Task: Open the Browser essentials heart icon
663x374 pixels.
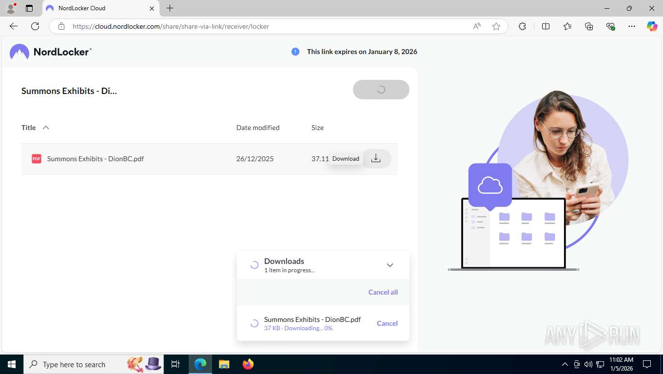Action: coord(610,26)
